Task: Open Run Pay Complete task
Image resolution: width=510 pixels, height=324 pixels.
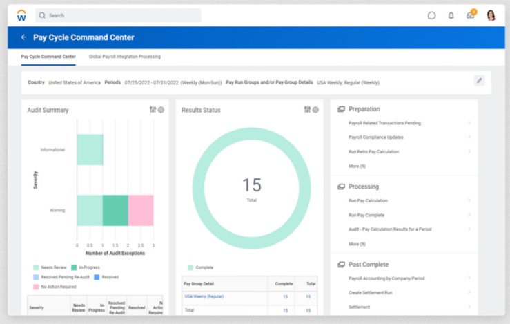Action: coord(366,215)
